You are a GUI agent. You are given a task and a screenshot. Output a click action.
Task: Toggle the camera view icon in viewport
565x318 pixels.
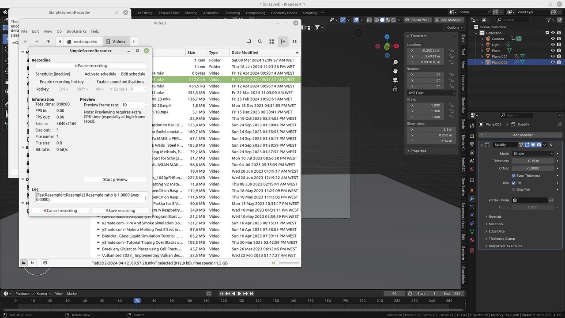[395, 80]
